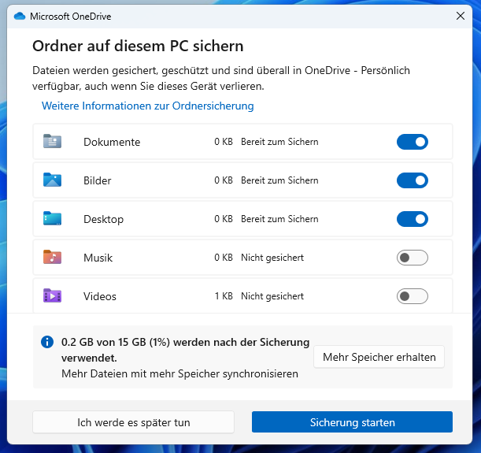
Task: Click '0 KB' size in Dokumente row
Action: [x=224, y=142]
